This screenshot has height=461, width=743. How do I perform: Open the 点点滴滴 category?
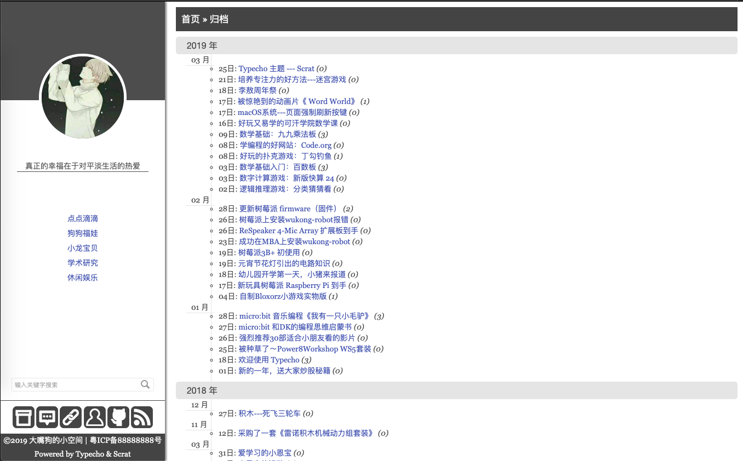tap(83, 218)
